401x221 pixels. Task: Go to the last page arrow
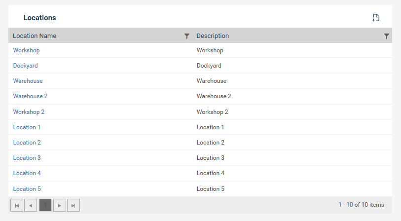click(x=73, y=205)
